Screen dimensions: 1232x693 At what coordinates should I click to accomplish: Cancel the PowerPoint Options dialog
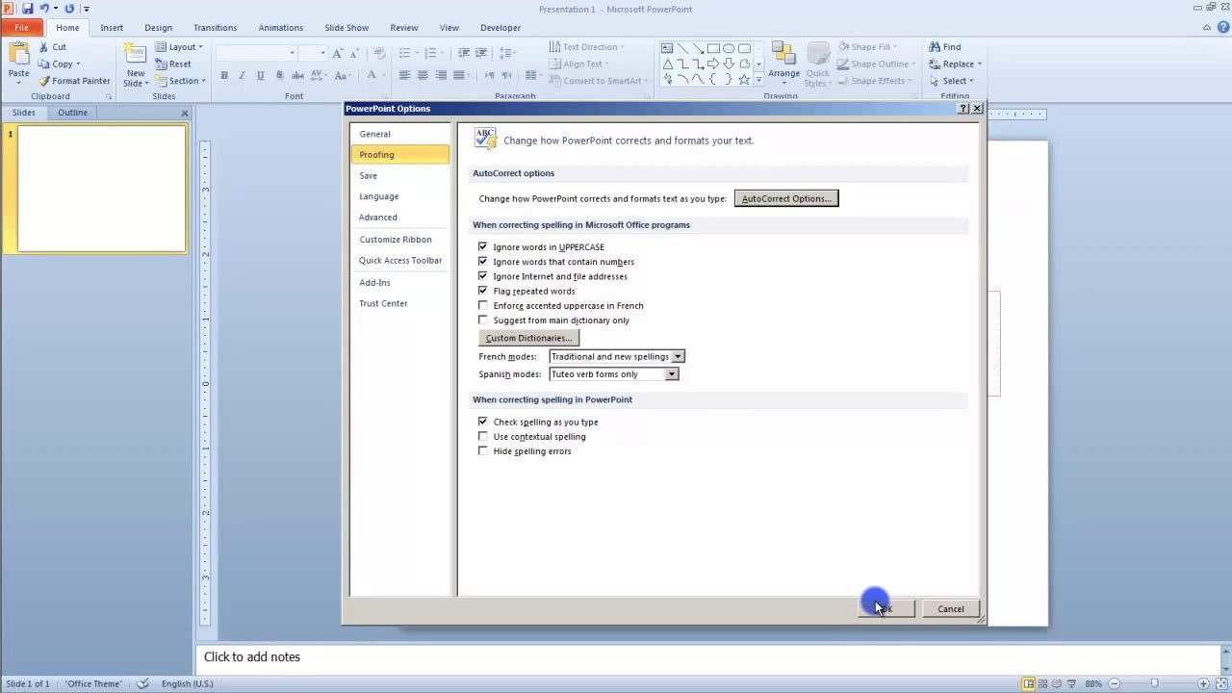coord(951,608)
